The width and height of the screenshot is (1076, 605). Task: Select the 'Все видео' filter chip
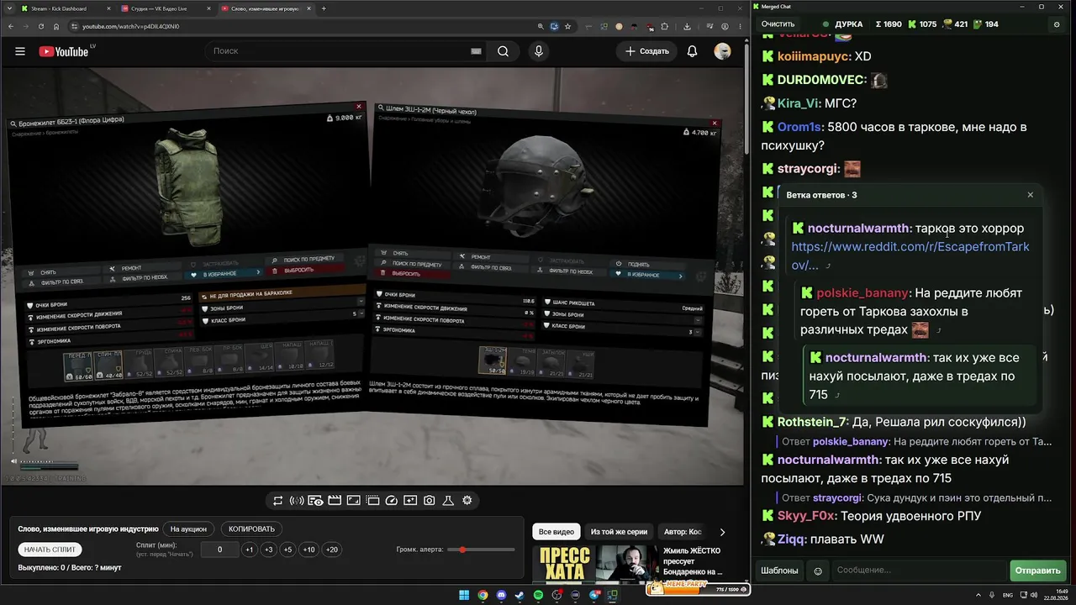556,532
